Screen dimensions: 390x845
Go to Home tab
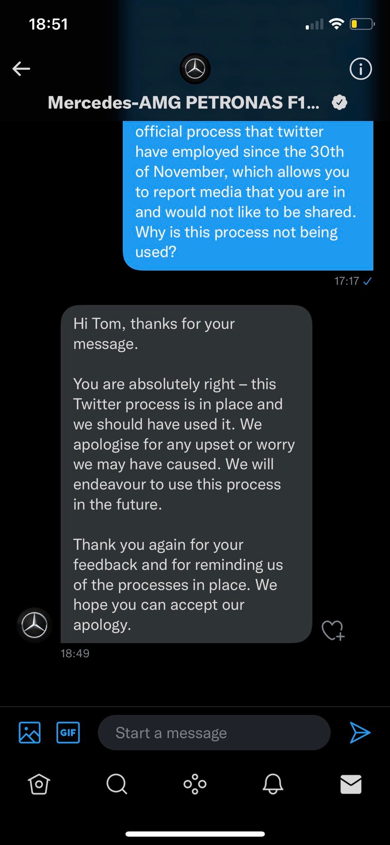point(39,784)
